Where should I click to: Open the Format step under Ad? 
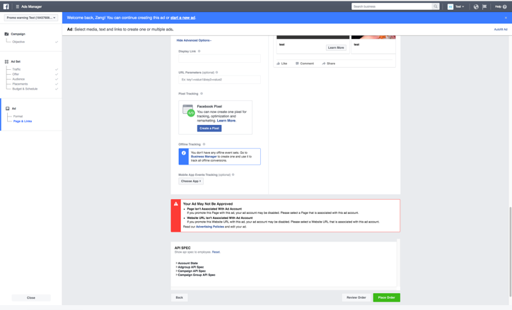(18, 117)
